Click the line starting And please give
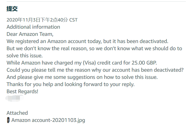 click(x=82, y=77)
